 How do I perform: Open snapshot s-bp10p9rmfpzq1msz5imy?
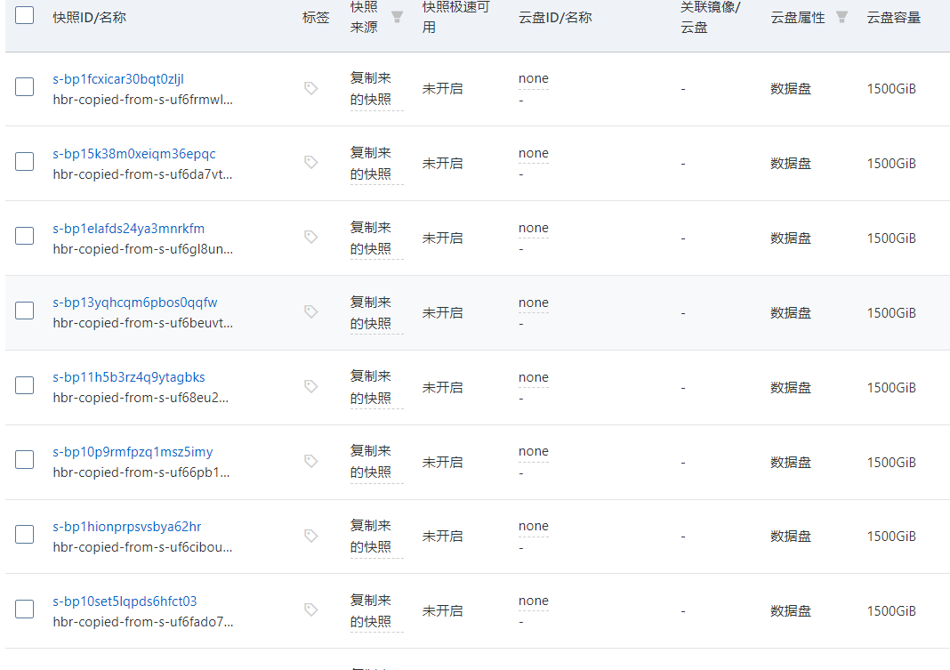point(133,452)
